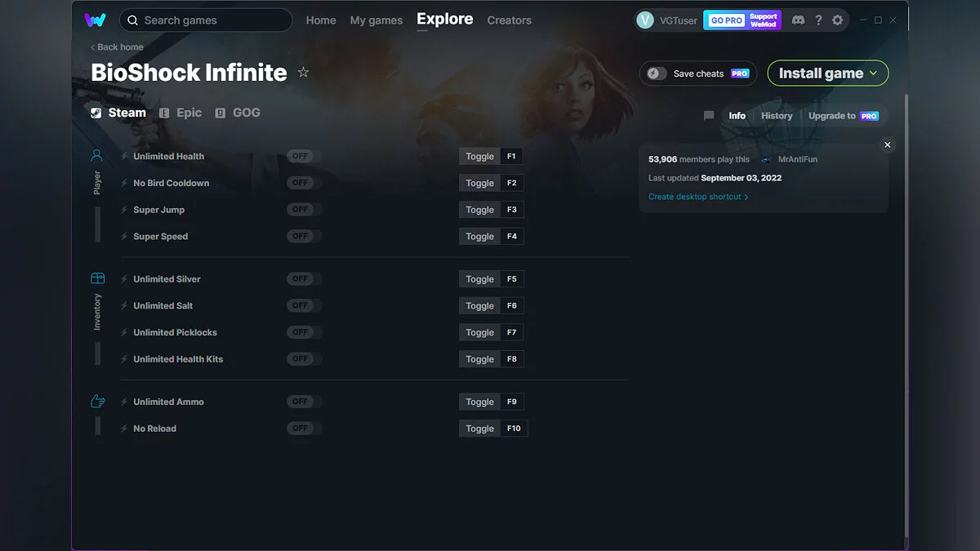Click lightning icon beside Super Jump
980x551 pixels.
tap(124, 210)
